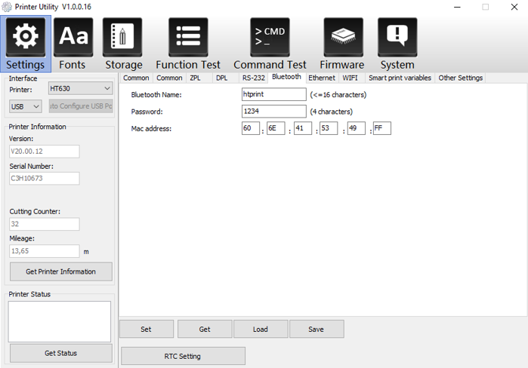Open the System alert icon
Screen dimensions: 528x368
click(x=397, y=36)
